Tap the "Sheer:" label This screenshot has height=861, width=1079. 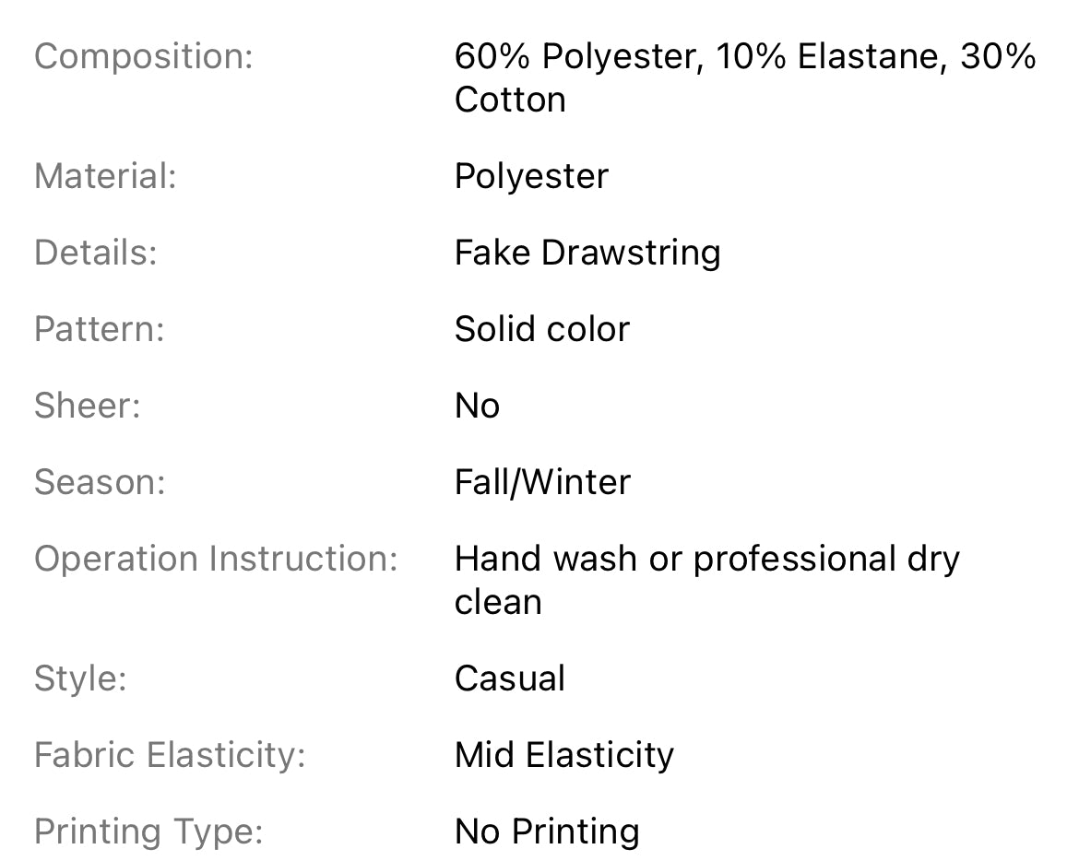[x=88, y=406]
